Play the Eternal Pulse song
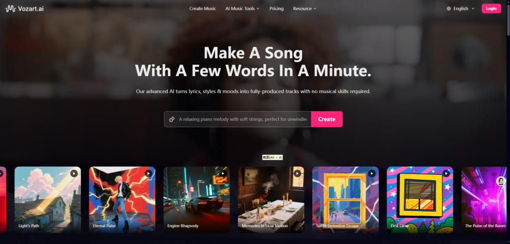This screenshot has height=244, width=510. click(148, 173)
